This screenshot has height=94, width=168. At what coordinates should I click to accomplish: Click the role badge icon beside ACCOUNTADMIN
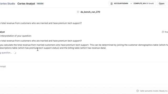[x=112, y=3]
